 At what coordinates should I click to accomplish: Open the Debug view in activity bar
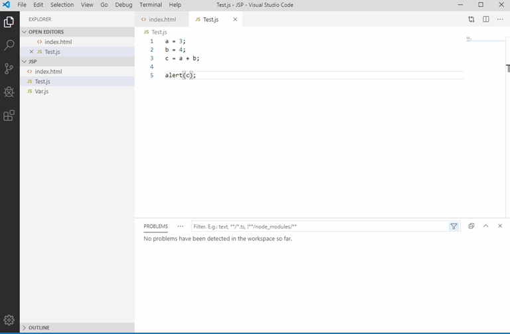coord(9,92)
